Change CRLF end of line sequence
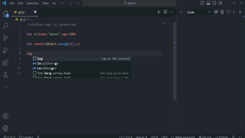 point(165,136)
